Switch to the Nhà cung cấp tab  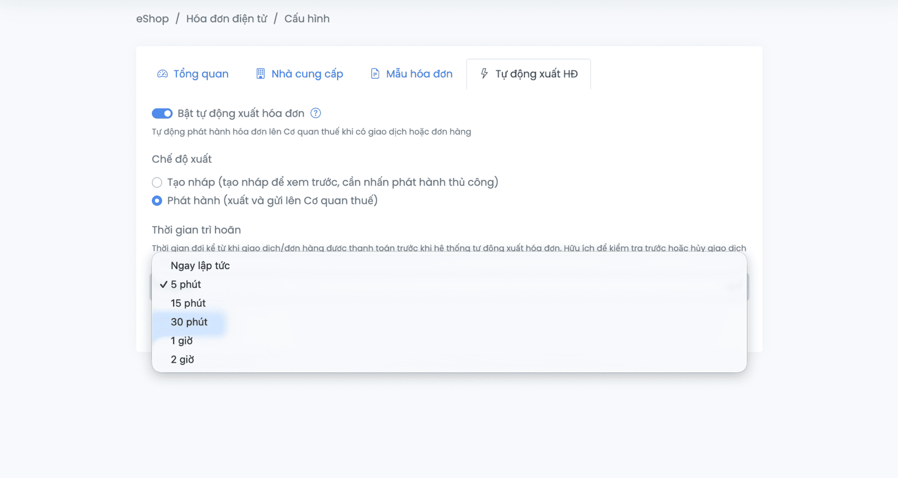[x=307, y=74]
